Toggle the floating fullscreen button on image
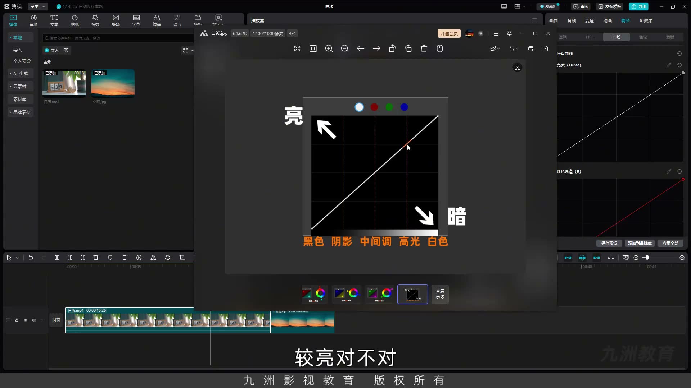This screenshot has width=691, height=388. (518, 67)
